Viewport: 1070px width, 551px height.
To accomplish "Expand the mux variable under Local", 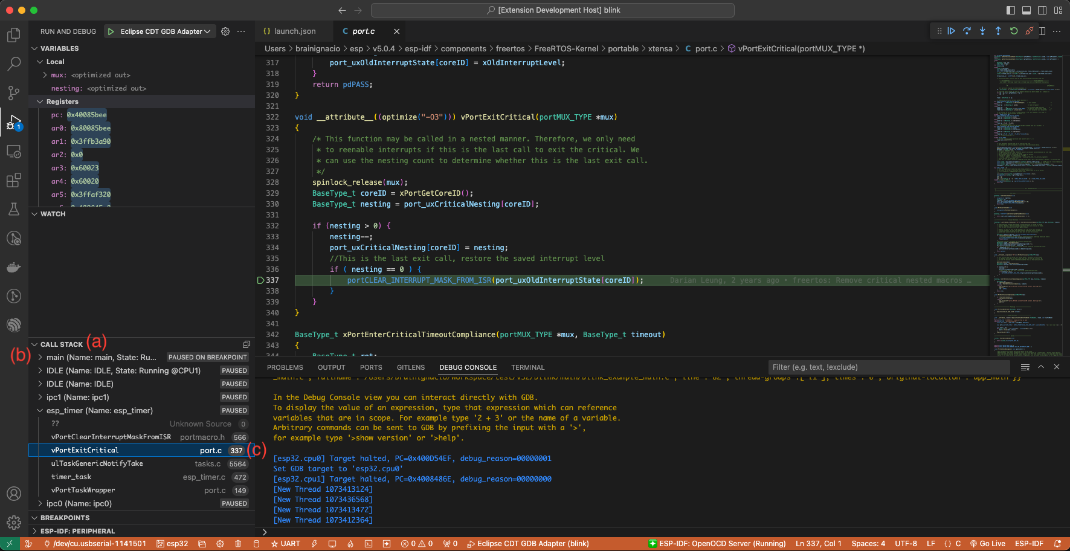I will coord(44,74).
